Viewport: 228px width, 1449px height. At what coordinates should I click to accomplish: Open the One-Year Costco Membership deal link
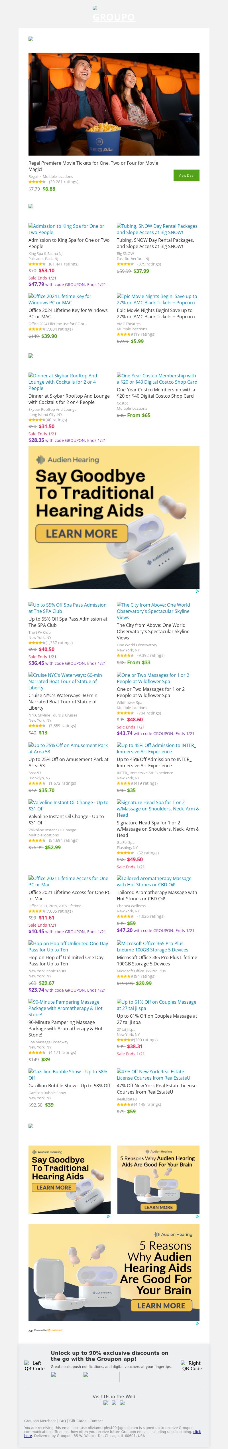pos(157,379)
